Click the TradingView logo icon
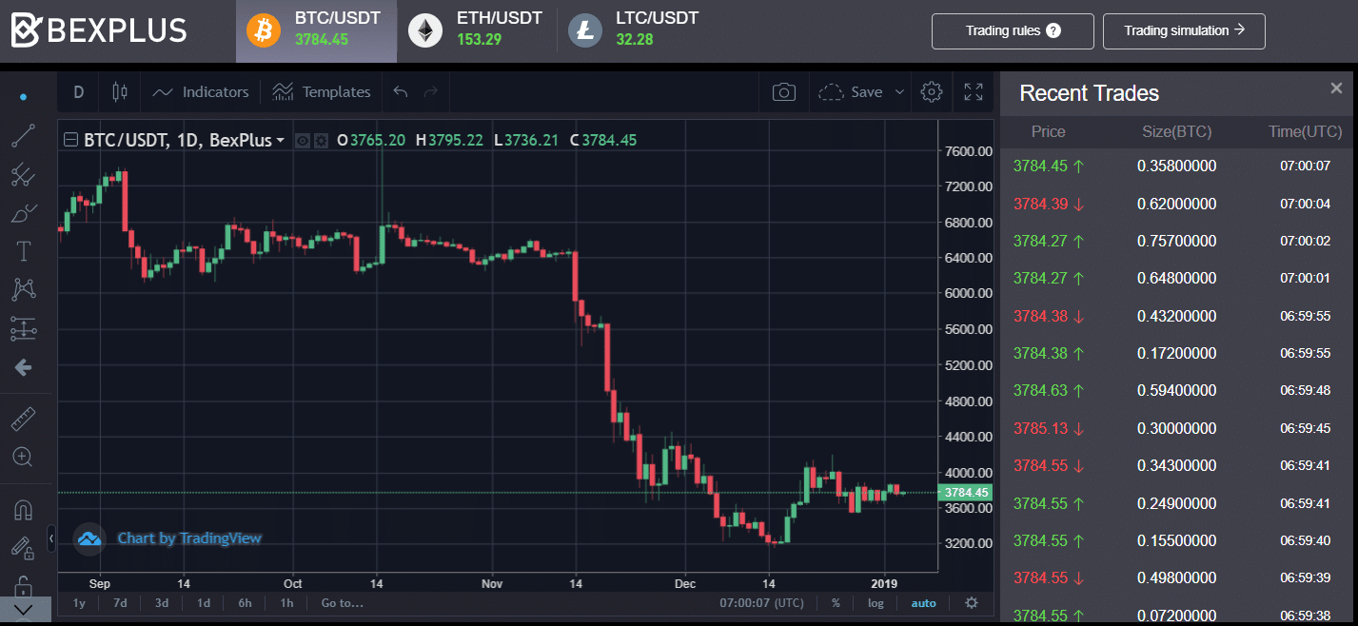 [x=89, y=538]
